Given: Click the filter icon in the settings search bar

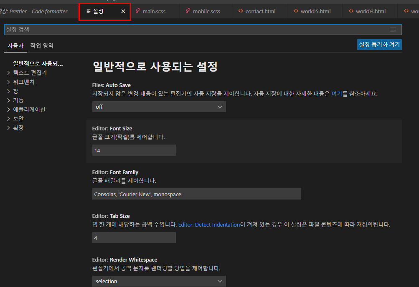Looking at the screenshot, I should 393,30.
